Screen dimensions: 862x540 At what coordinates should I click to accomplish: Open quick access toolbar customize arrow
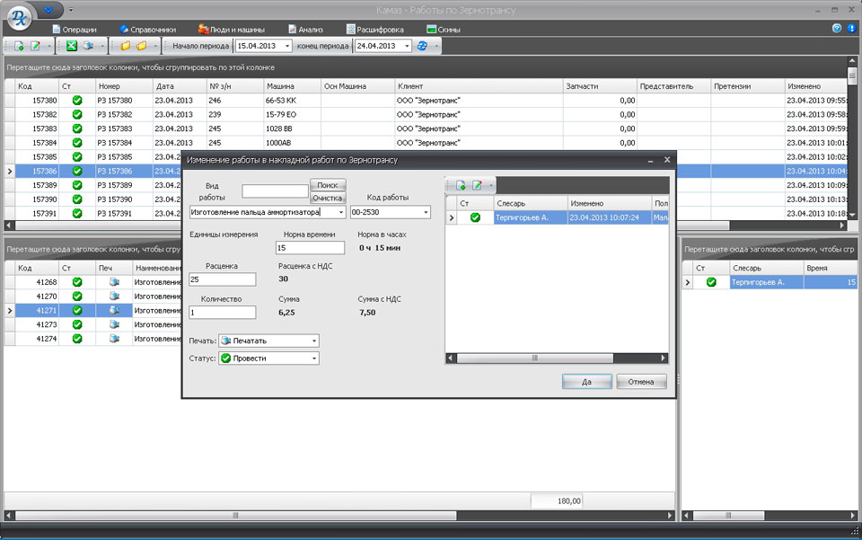click(71, 10)
